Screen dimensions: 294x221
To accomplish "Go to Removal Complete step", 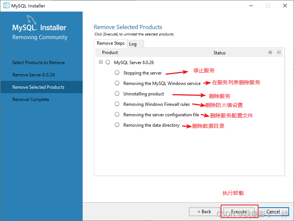I will 31,100.
